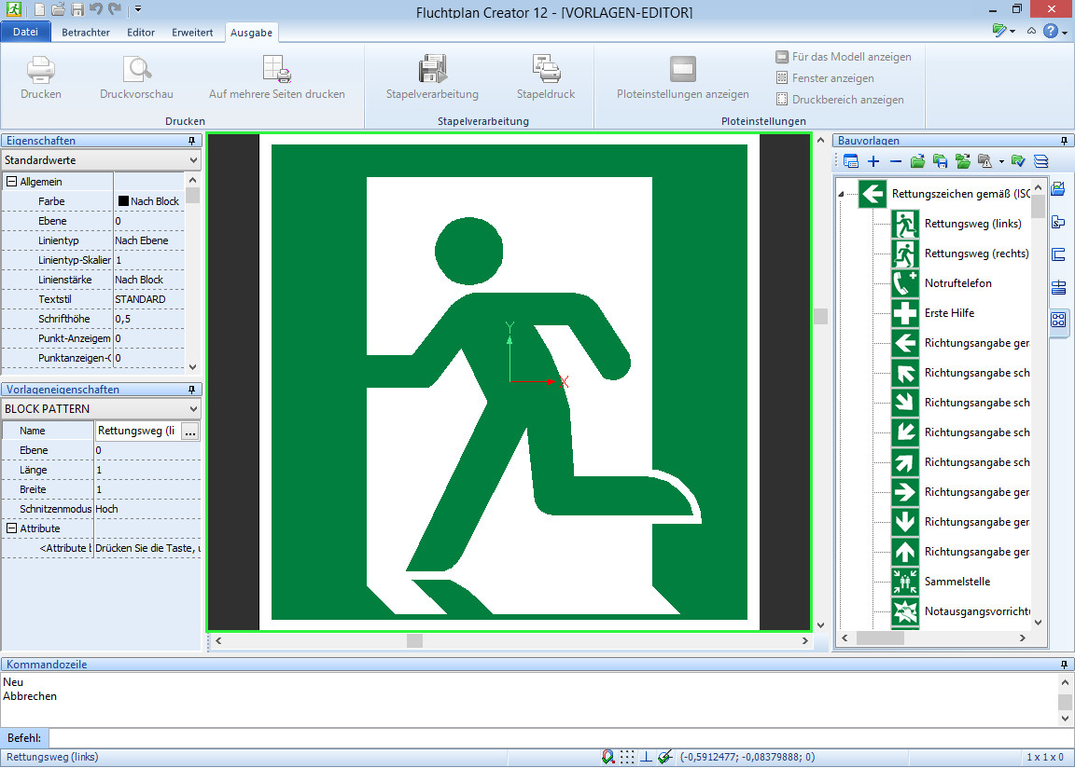Click the ellipsis button beside Name field
Viewport: 1075px width, 768px height.
pos(190,432)
